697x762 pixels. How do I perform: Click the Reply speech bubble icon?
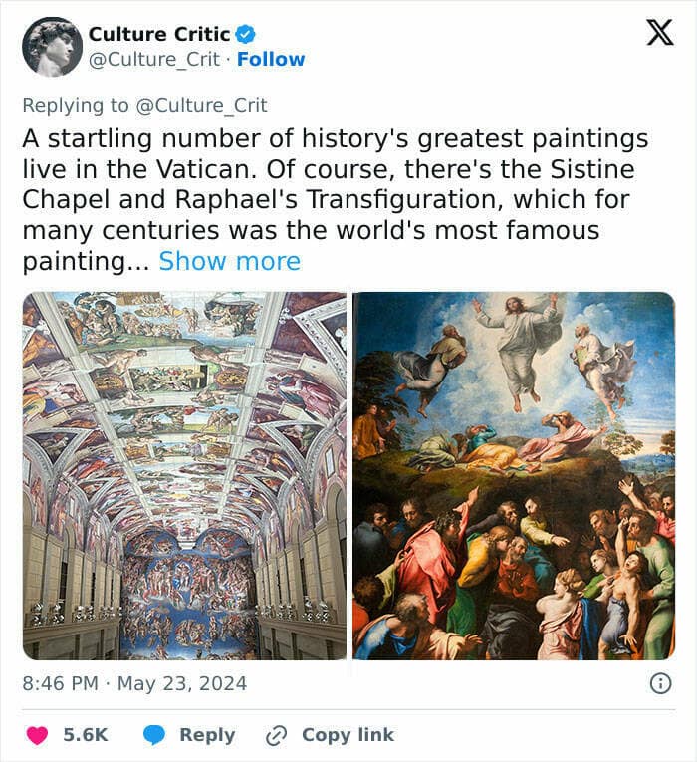154,735
